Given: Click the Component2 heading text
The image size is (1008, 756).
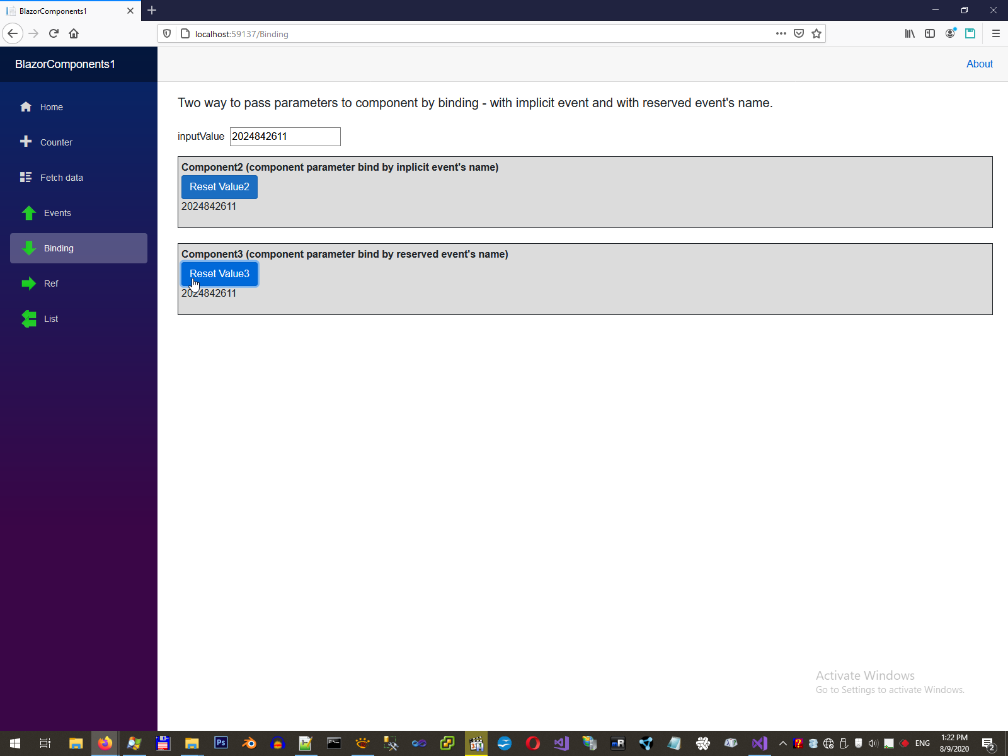Looking at the screenshot, I should (340, 168).
